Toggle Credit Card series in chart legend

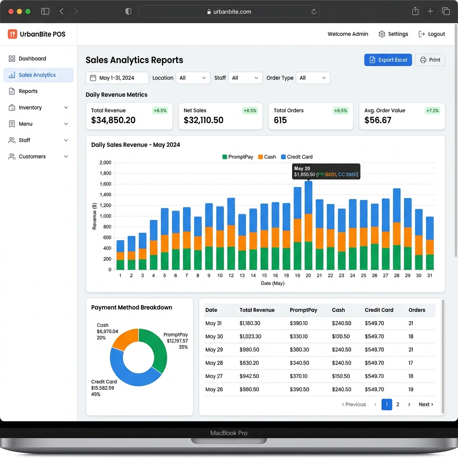click(x=297, y=157)
